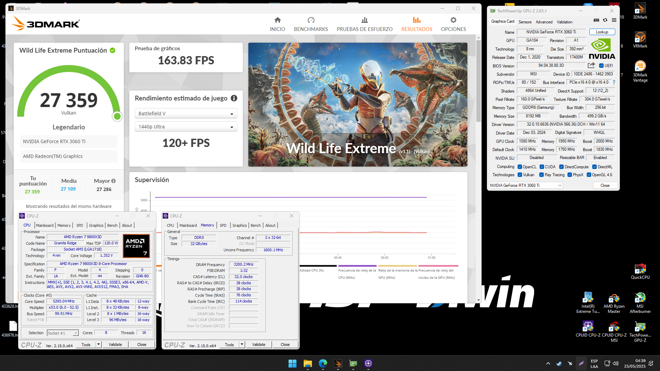Click the NVIDIA GeForce RTX 3060 Ti name field in GPU-Z
The width and height of the screenshot is (660, 371).
(x=551, y=32)
